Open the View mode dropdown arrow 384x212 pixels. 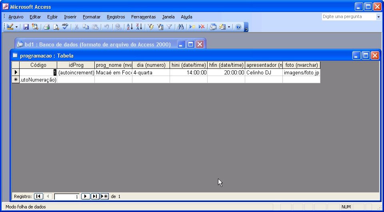pyautogui.click(x=16, y=27)
